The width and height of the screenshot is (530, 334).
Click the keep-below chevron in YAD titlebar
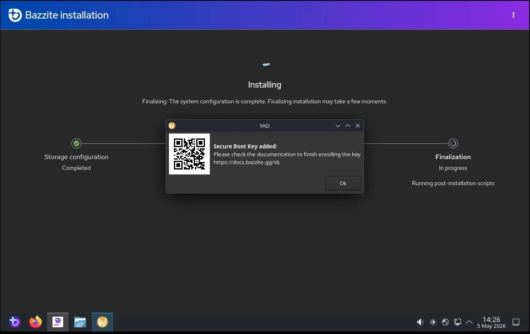coord(338,126)
